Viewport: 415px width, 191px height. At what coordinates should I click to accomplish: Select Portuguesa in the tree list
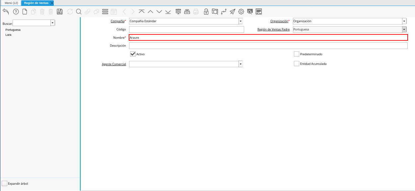coord(13,30)
